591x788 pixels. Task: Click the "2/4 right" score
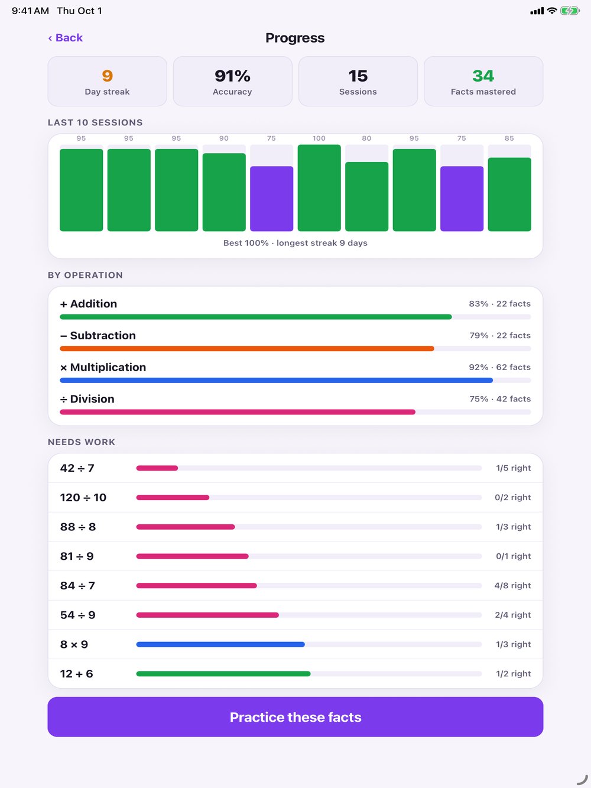513,615
